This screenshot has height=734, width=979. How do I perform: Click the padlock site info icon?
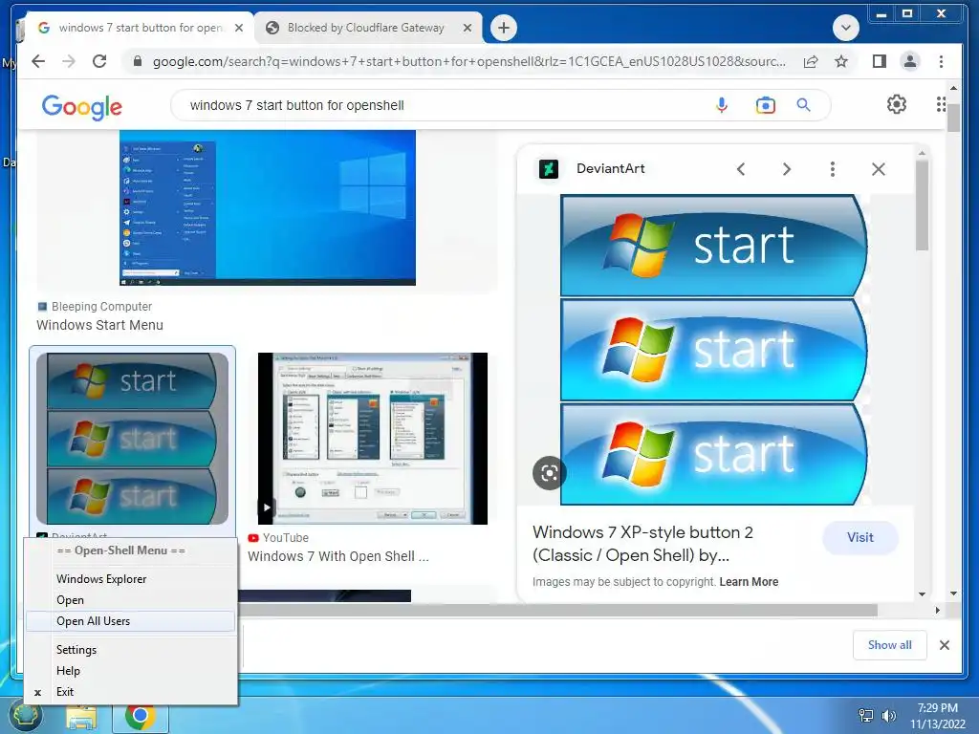[138, 61]
